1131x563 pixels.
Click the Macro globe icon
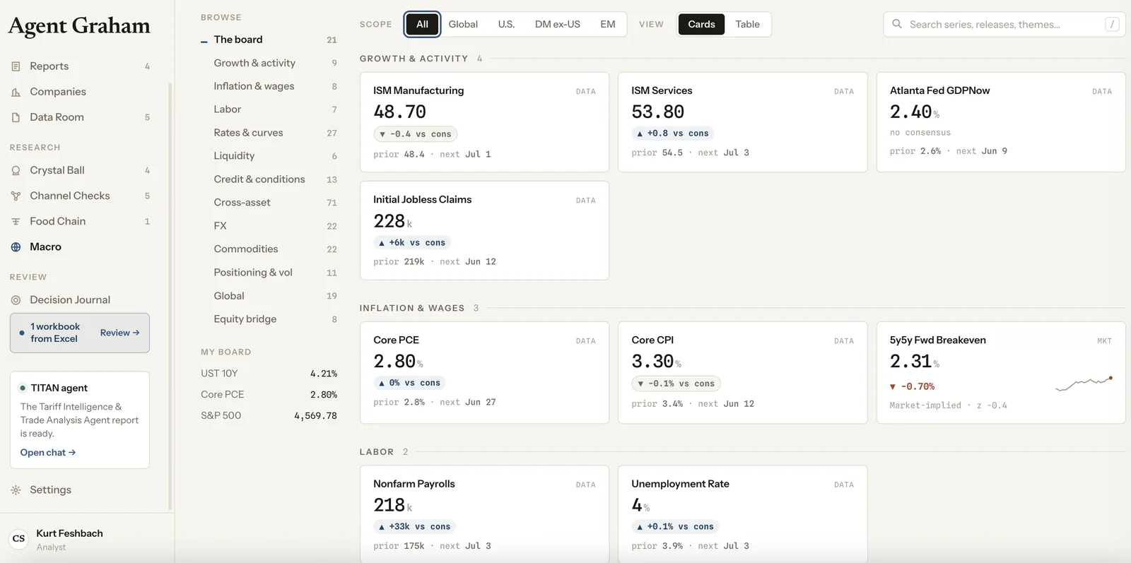click(16, 247)
